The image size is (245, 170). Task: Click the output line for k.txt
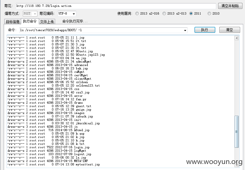[46, 144]
